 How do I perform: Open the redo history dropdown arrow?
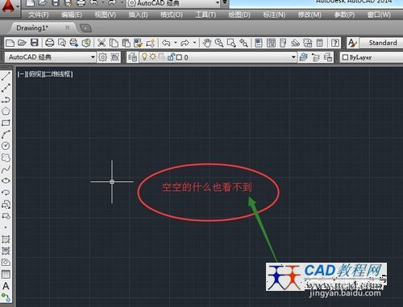coord(194,43)
